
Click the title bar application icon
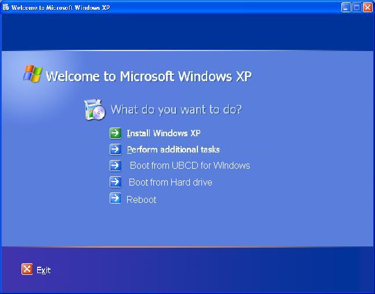6,7
